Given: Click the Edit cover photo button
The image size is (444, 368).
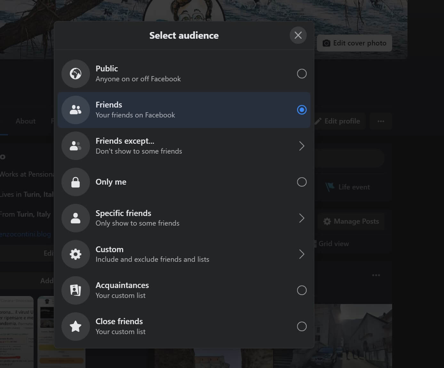Looking at the screenshot, I should pyautogui.click(x=354, y=43).
